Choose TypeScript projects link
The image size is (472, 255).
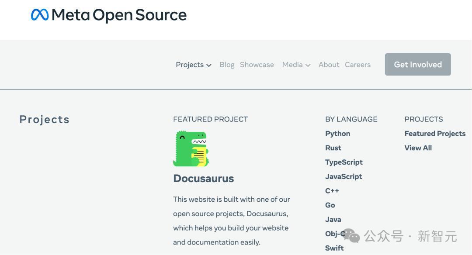point(344,162)
